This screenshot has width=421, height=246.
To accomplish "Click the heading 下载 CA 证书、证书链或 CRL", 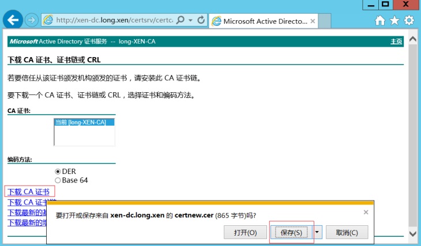I will point(54,59).
